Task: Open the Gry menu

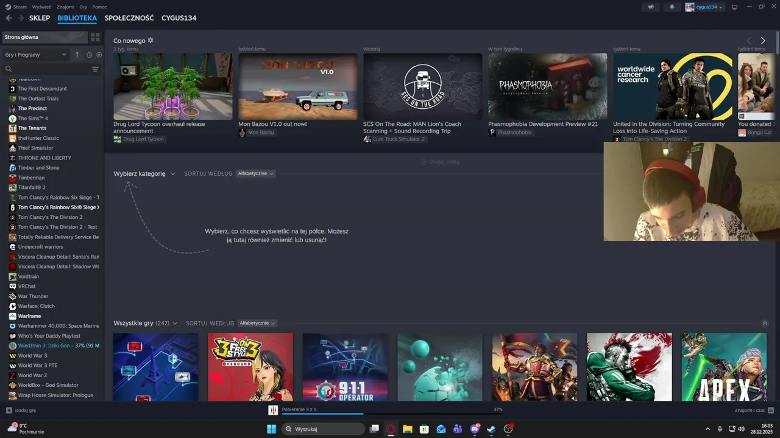Action: [x=83, y=7]
